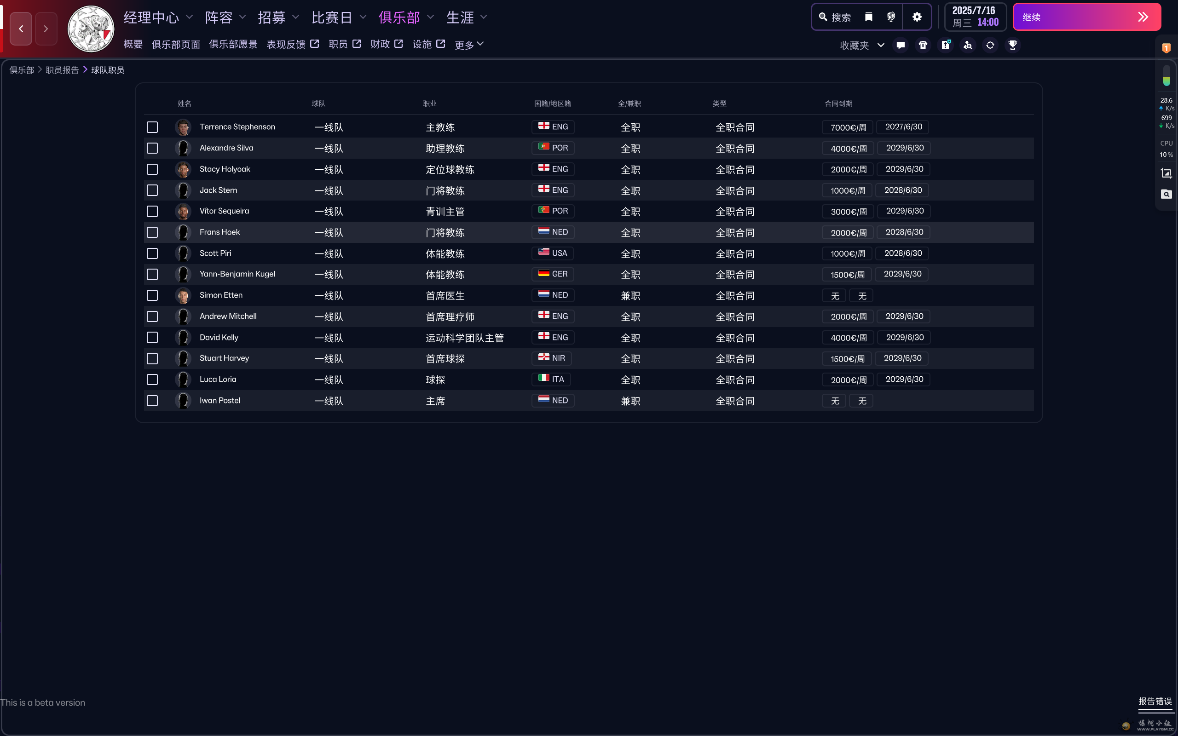Switch to the 俱乐部愿景 tab
Viewport: 1178px width, 736px height.
click(233, 44)
